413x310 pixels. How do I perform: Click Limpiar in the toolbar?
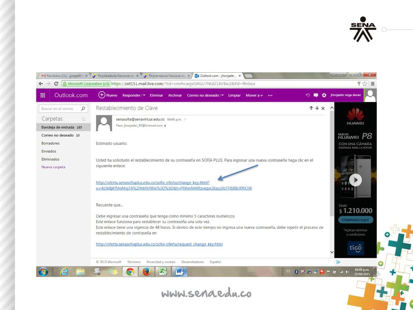pyautogui.click(x=234, y=95)
